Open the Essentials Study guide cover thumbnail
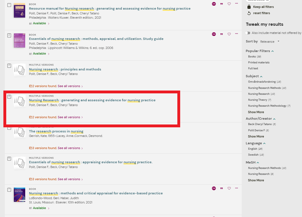The image size is (302, 217). coord(20,40)
